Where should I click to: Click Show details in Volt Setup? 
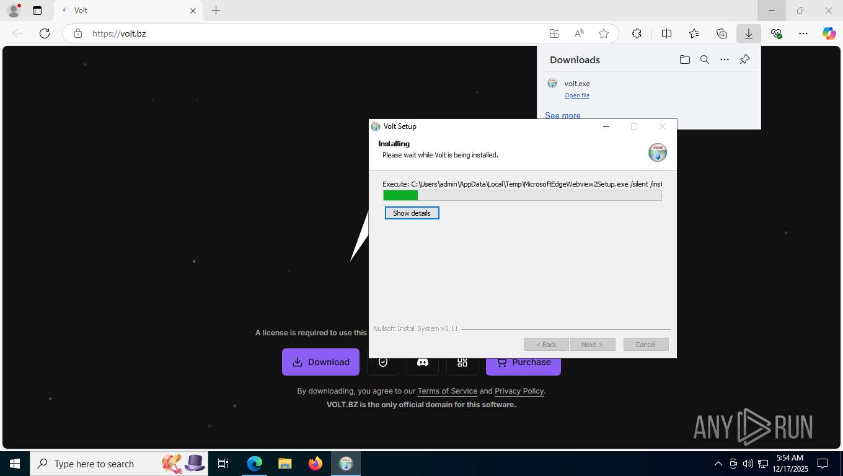coord(412,213)
